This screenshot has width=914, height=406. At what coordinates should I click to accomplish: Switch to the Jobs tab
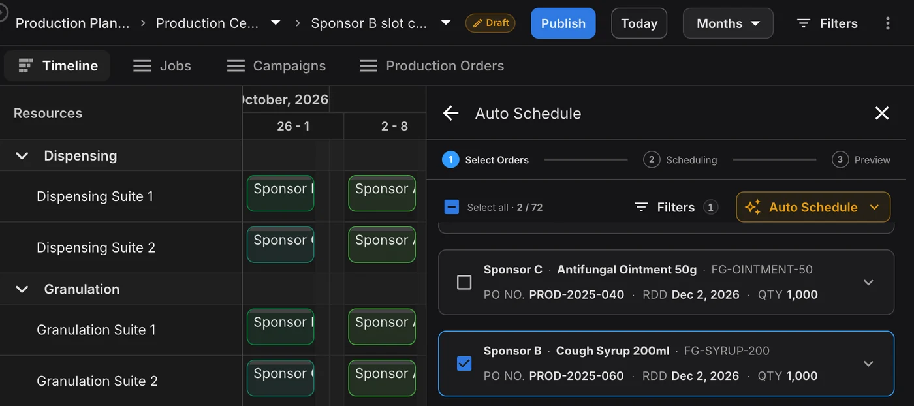pyautogui.click(x=162, y=66)
